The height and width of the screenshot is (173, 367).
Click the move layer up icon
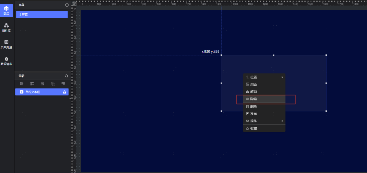[x=22, y=84]
